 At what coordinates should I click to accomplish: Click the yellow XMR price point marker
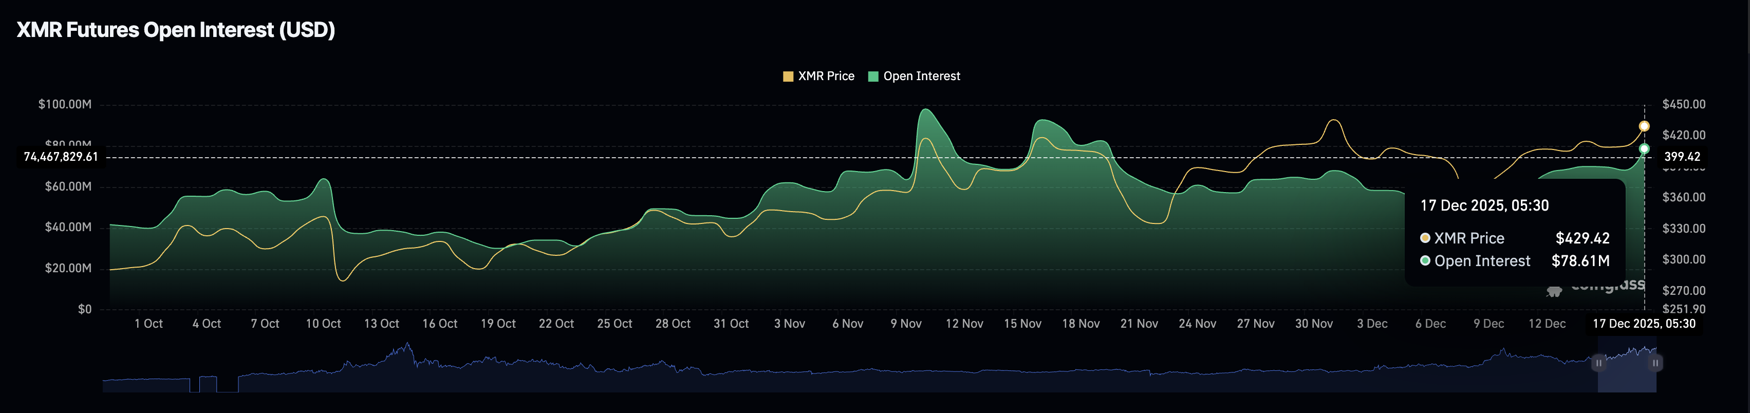pyautogui.click(x=1644, y=126)
